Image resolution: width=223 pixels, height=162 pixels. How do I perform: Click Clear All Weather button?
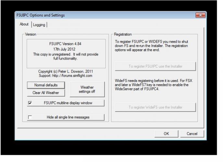click(x=46, y=93)
